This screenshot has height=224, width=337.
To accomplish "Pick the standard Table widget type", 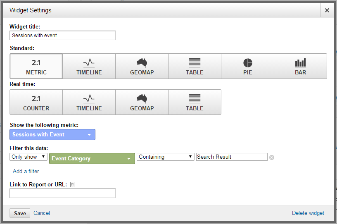I will click(x=195, y=66).
